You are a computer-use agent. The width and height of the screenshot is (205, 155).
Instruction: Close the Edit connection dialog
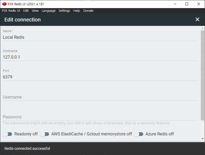pos(197,20)
